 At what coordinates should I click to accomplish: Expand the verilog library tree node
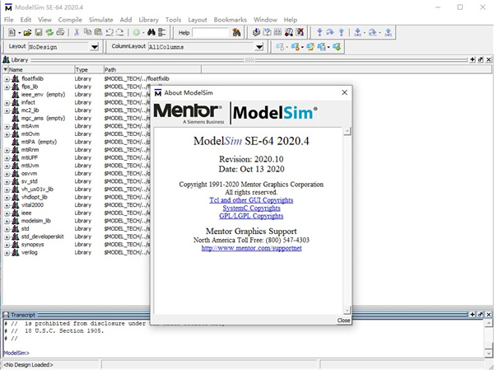7,252
